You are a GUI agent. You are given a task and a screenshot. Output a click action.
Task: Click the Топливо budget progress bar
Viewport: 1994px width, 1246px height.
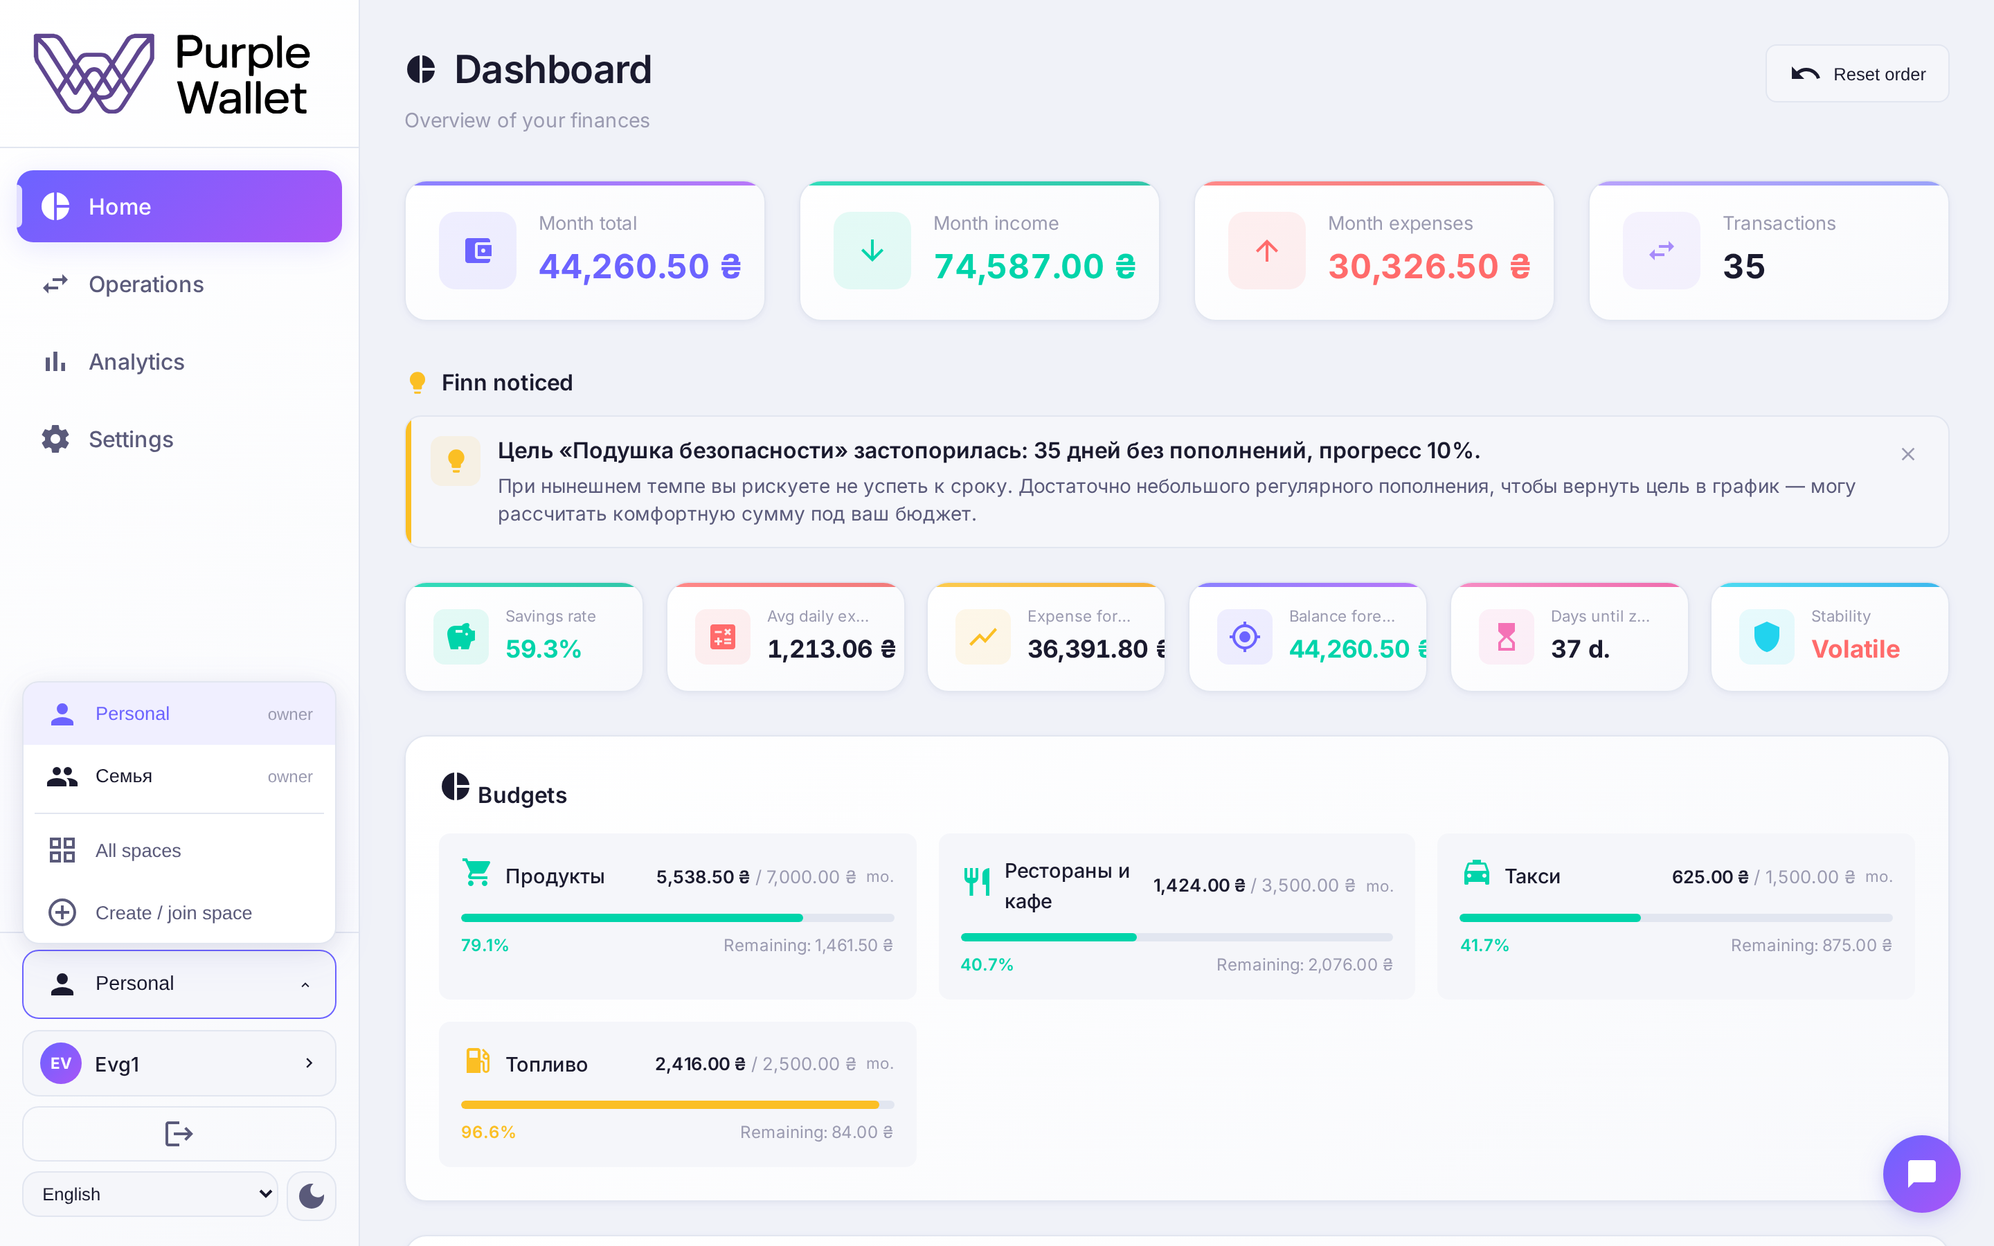coord(677,1105)
